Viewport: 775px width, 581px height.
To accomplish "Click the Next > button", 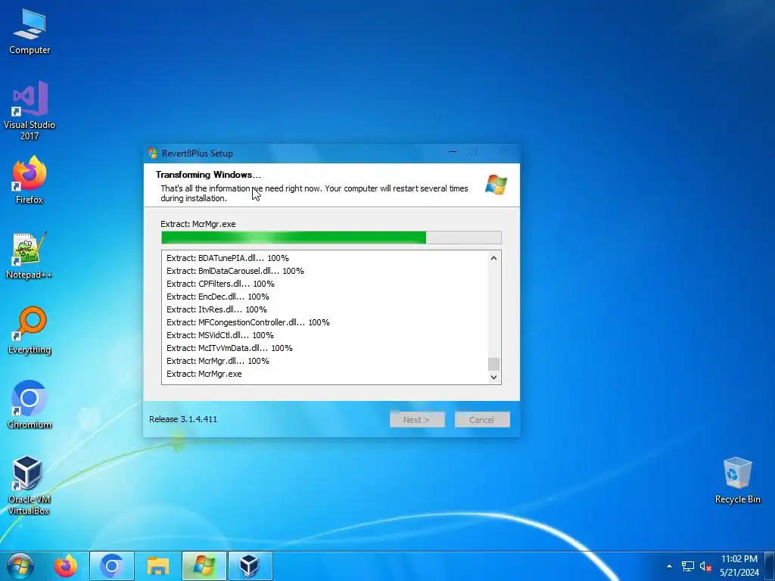I will [417, 420].
